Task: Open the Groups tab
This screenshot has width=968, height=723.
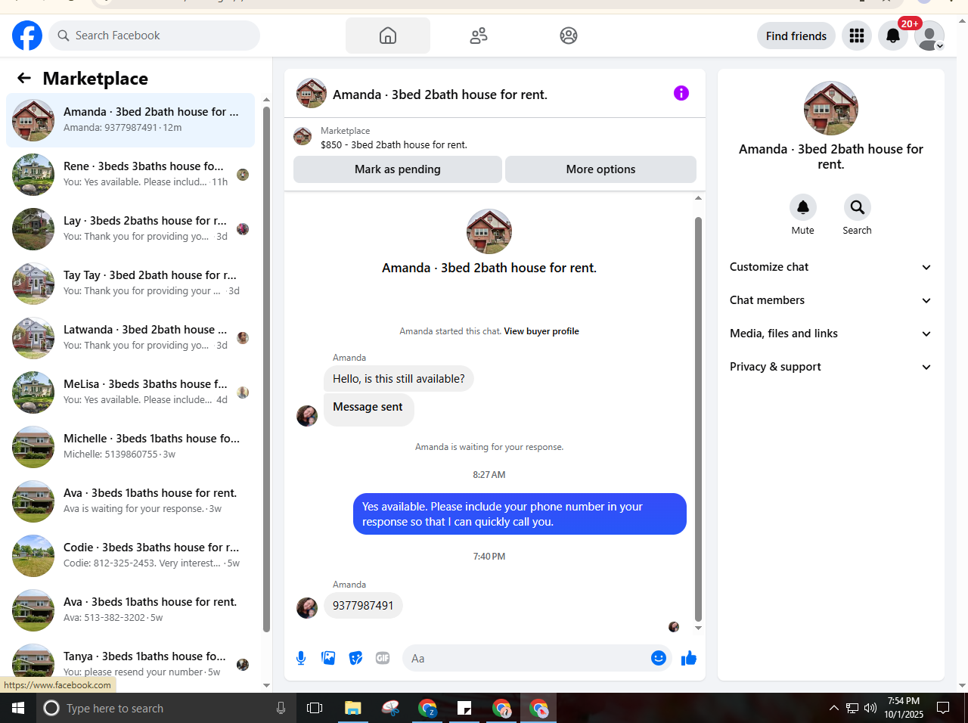Action: (x=569, y=36)
